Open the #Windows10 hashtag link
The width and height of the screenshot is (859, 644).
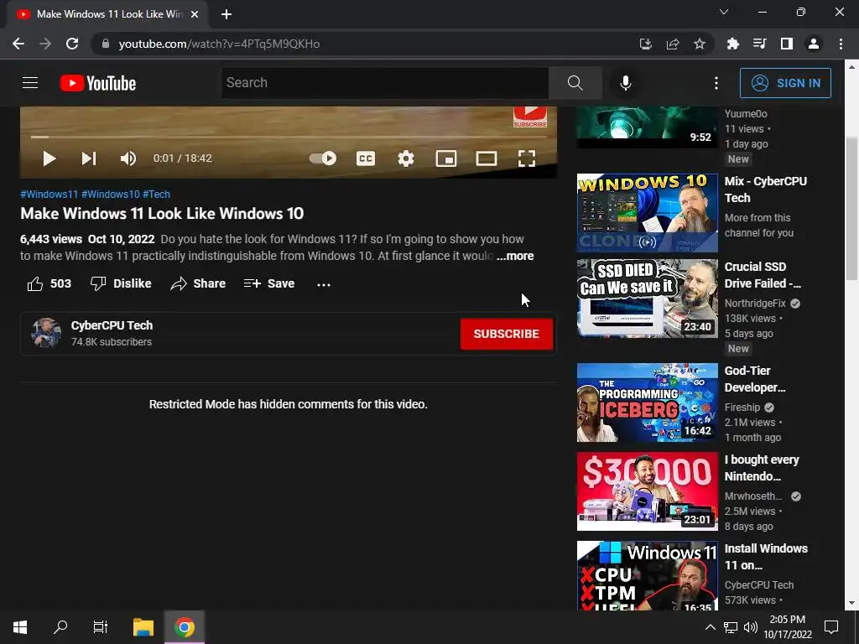pyautogui.click(x=111, y=195)
